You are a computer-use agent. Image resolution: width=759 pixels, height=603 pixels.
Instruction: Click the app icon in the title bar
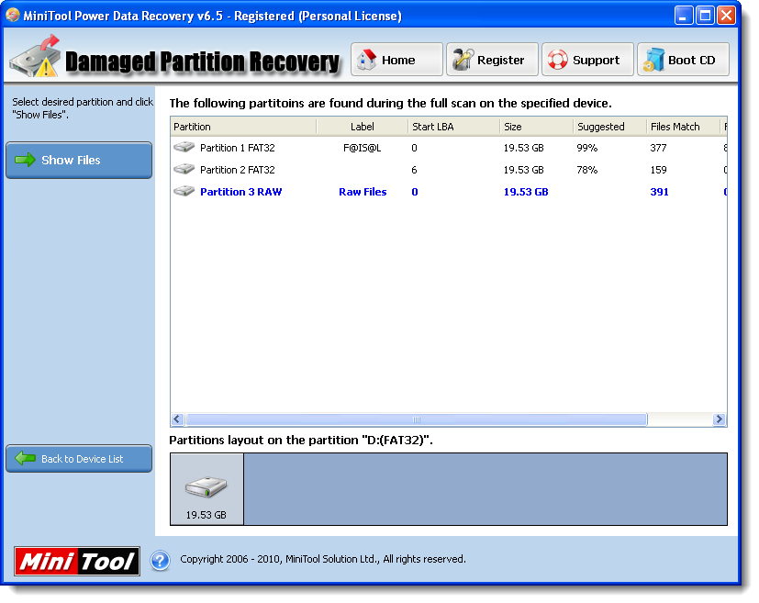pos(13,15)
